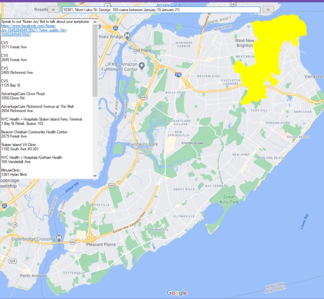Click the Eltingville map label
324x299 pixels.
[184, 216]
